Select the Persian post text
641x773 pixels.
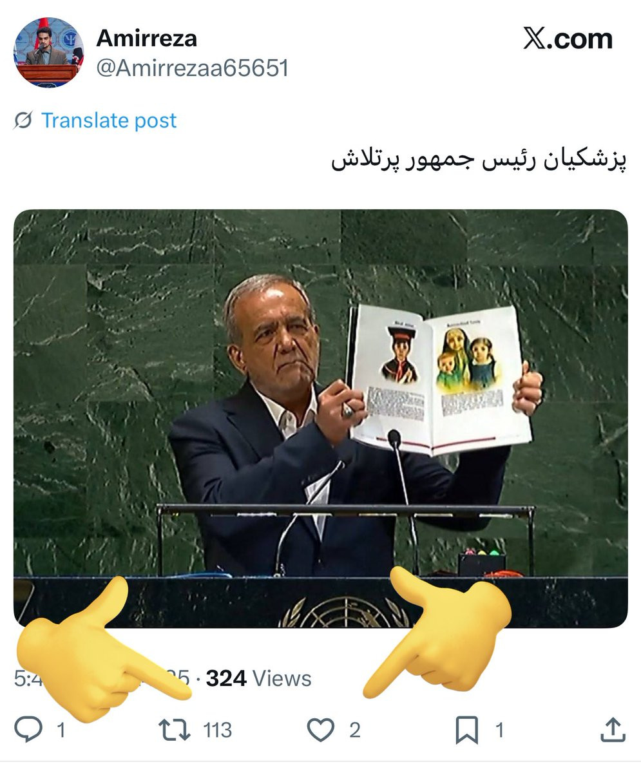coord(479,160)
